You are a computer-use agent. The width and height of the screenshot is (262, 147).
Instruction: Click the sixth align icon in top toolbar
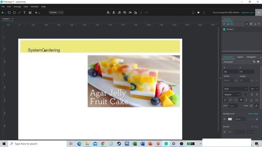point(136,13)
